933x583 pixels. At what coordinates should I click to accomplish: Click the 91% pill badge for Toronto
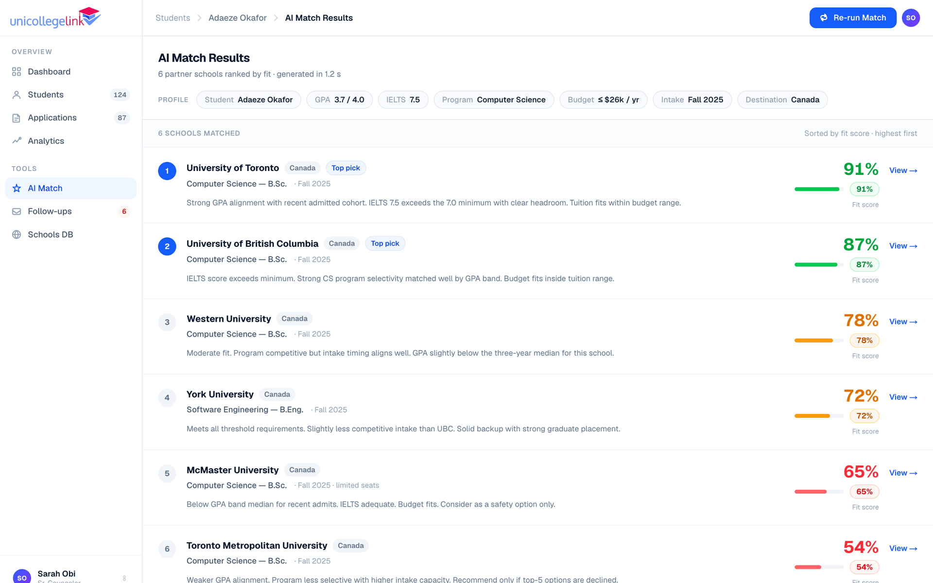coord(864,189)
